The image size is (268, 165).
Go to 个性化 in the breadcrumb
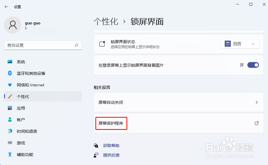tap(106, 22)
